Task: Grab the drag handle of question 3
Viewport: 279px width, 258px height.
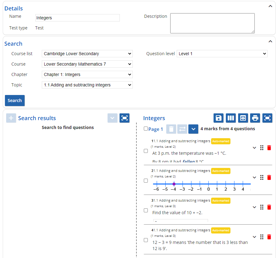Action: pos(262,207)
